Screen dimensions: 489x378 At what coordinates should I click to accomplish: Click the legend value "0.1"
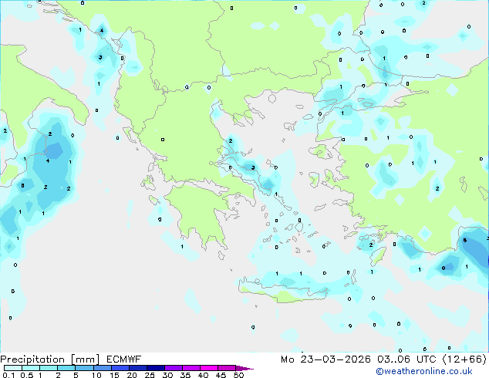(8, 375)
